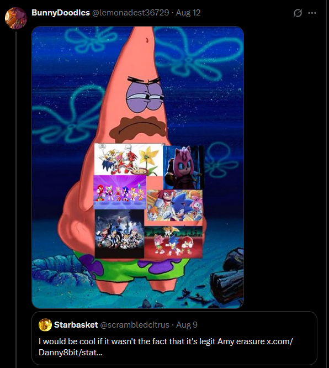The image size is (329, 368).
Task: Click Starbasket's yellow profile avatar
Action: tap(45, 325)
